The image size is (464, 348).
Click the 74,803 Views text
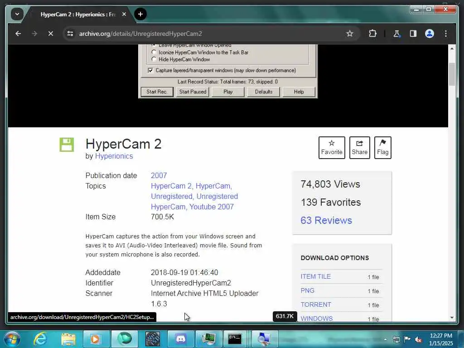point(330,184)
